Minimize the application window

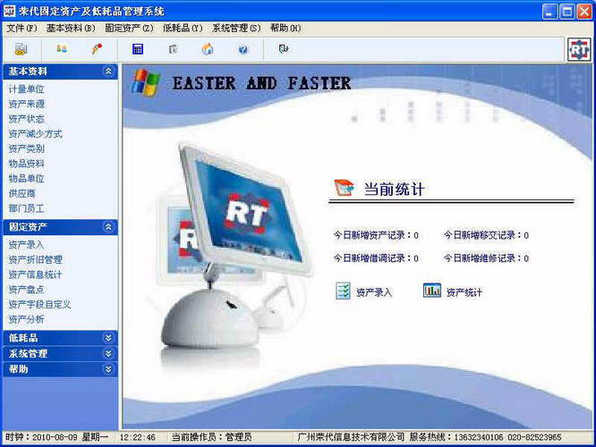pos(549,12)
